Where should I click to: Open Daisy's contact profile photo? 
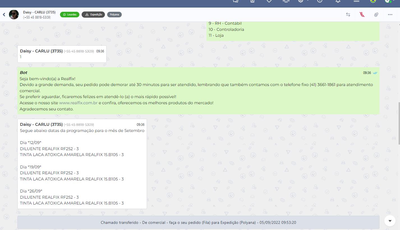pos(14,15)
